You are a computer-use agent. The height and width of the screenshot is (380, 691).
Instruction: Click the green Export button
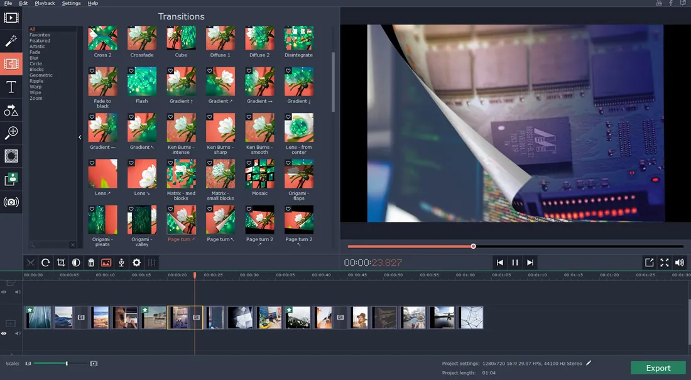tap(658, 368)
